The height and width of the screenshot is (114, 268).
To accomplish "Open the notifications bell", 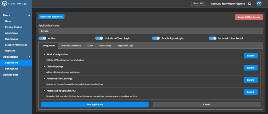I will 249,4.
